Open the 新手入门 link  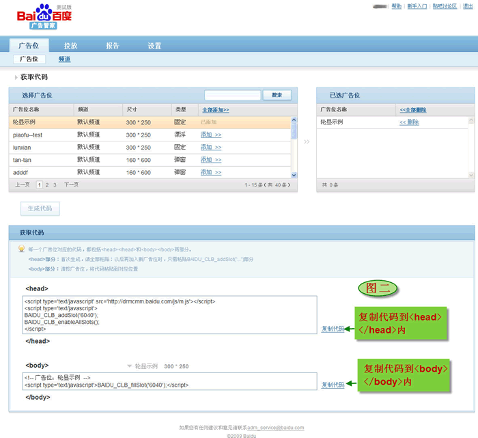(417, 6)
